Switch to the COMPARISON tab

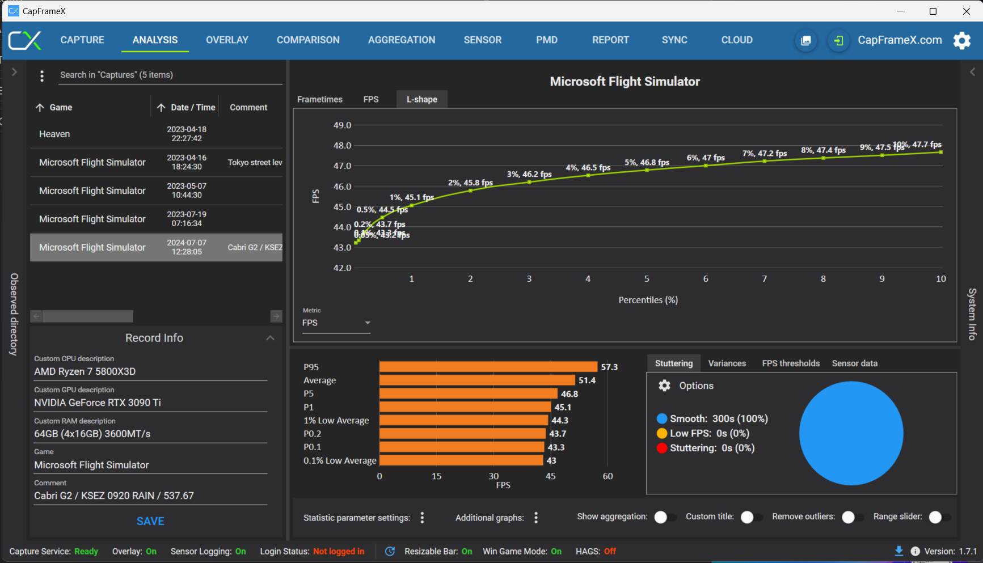tap(308, 40)
